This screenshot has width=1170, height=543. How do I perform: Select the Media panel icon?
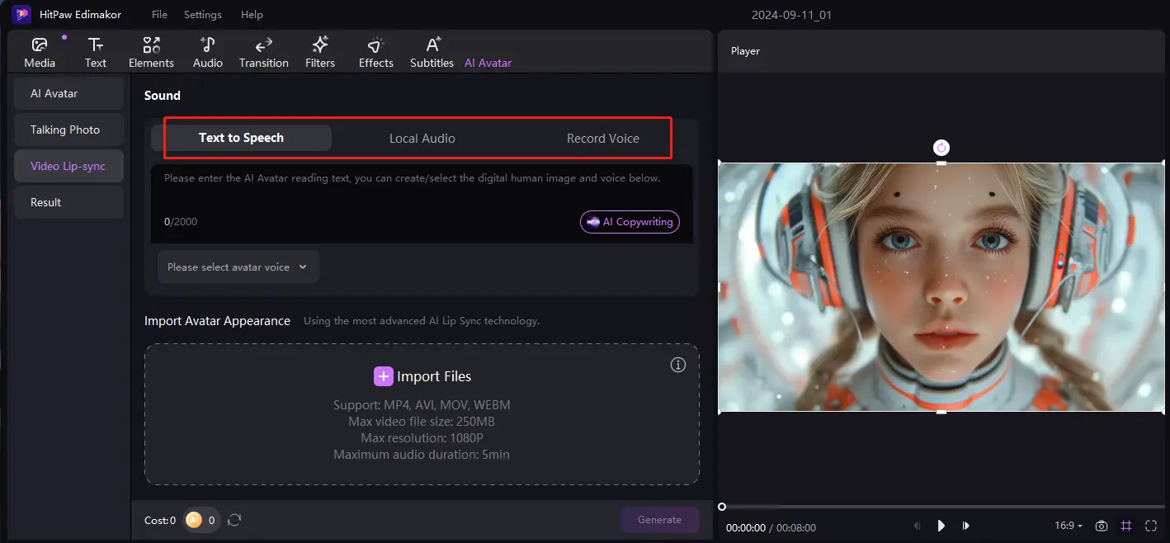[x=39, y=51]
